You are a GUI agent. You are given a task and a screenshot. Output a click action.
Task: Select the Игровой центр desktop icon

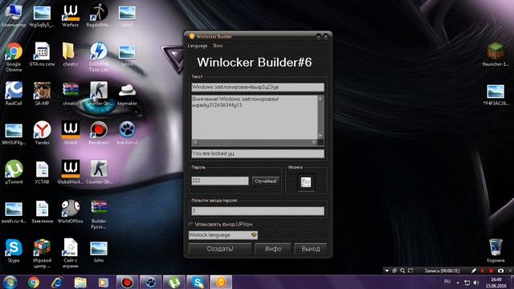coord(43,254)
